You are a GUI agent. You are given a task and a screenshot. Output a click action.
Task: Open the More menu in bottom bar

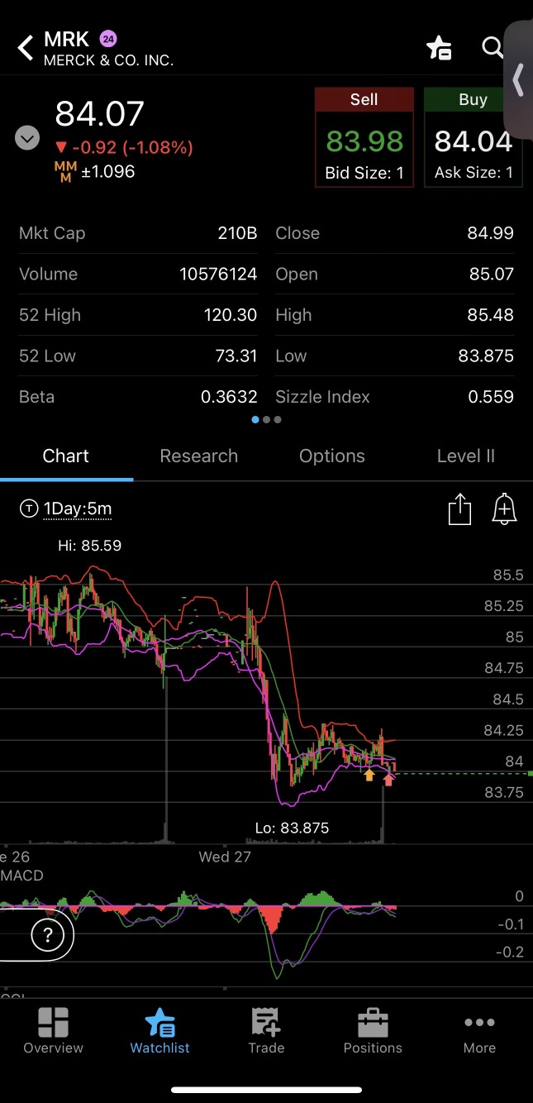point(479,1030)
